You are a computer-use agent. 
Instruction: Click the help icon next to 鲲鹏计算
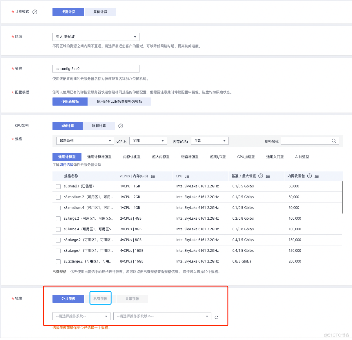tap(121, 126)
